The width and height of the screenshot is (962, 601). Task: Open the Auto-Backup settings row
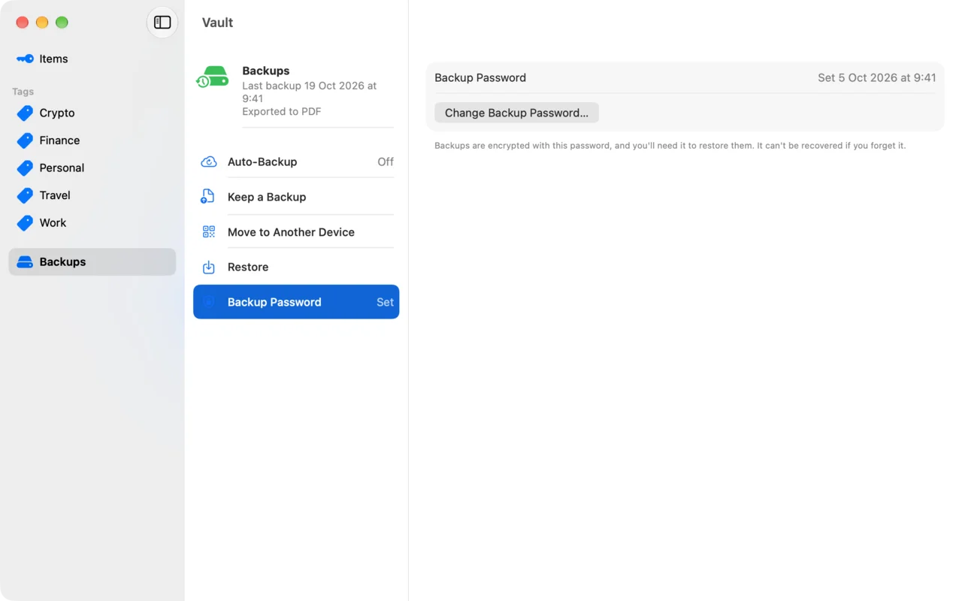296,162
